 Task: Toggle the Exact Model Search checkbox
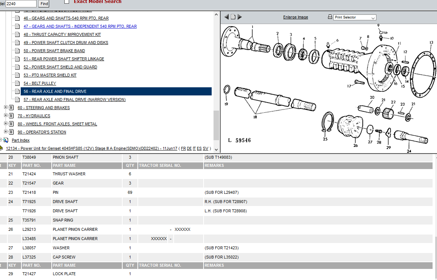click(x=67, y=1)
